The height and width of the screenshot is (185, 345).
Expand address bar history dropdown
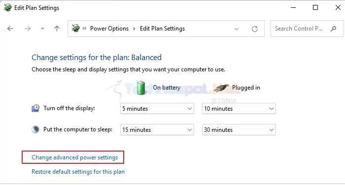coord(237,29)
